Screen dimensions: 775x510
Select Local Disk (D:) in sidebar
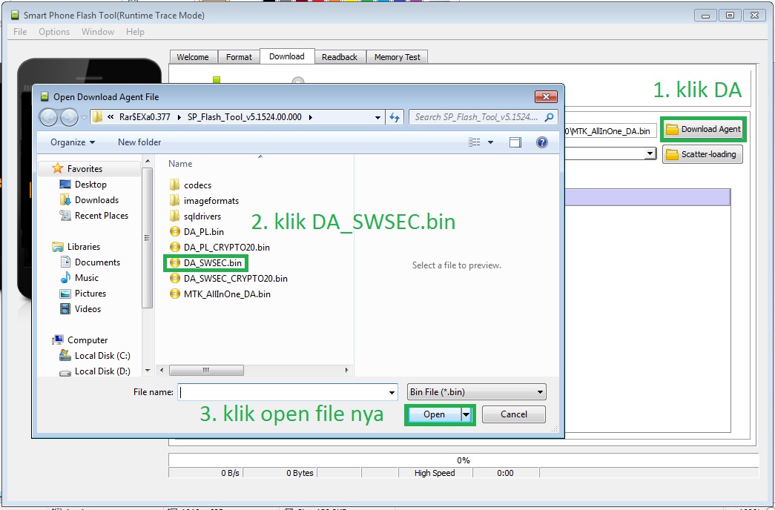tap(102, 371)
